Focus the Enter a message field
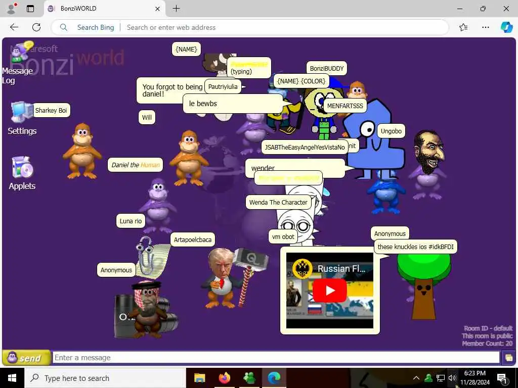 click(276, 358)
